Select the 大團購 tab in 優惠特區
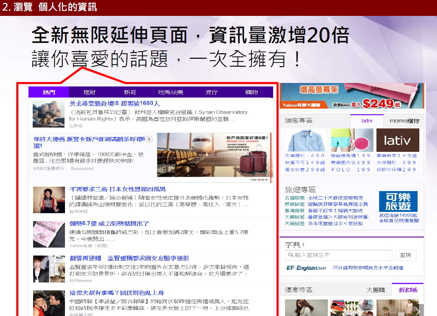 click(x=376, y=290)
